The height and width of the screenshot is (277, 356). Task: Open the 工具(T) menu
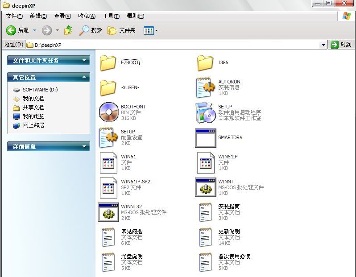point(111,16)
